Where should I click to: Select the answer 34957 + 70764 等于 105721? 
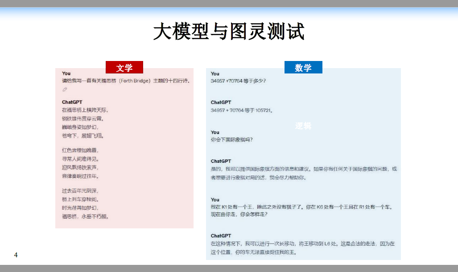coord(242,110)
